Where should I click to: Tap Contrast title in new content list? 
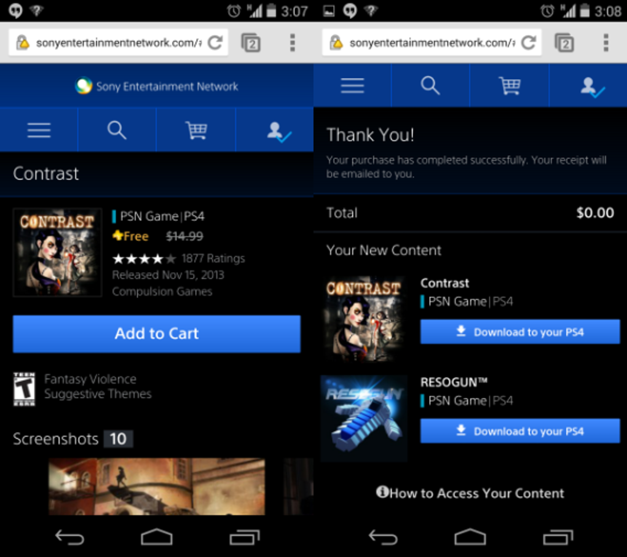pyautogui.click(x=444, y=283)
